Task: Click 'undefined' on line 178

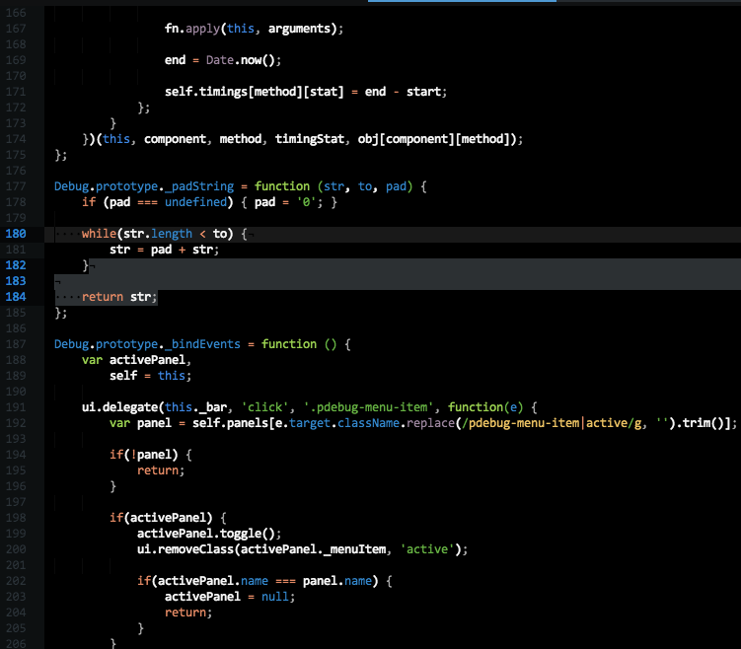Action: [x=195, y=202]
